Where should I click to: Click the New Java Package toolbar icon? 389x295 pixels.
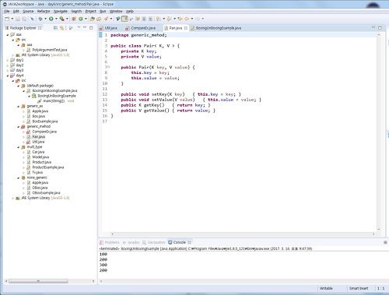pyautogui.click(x=74, y=19)
